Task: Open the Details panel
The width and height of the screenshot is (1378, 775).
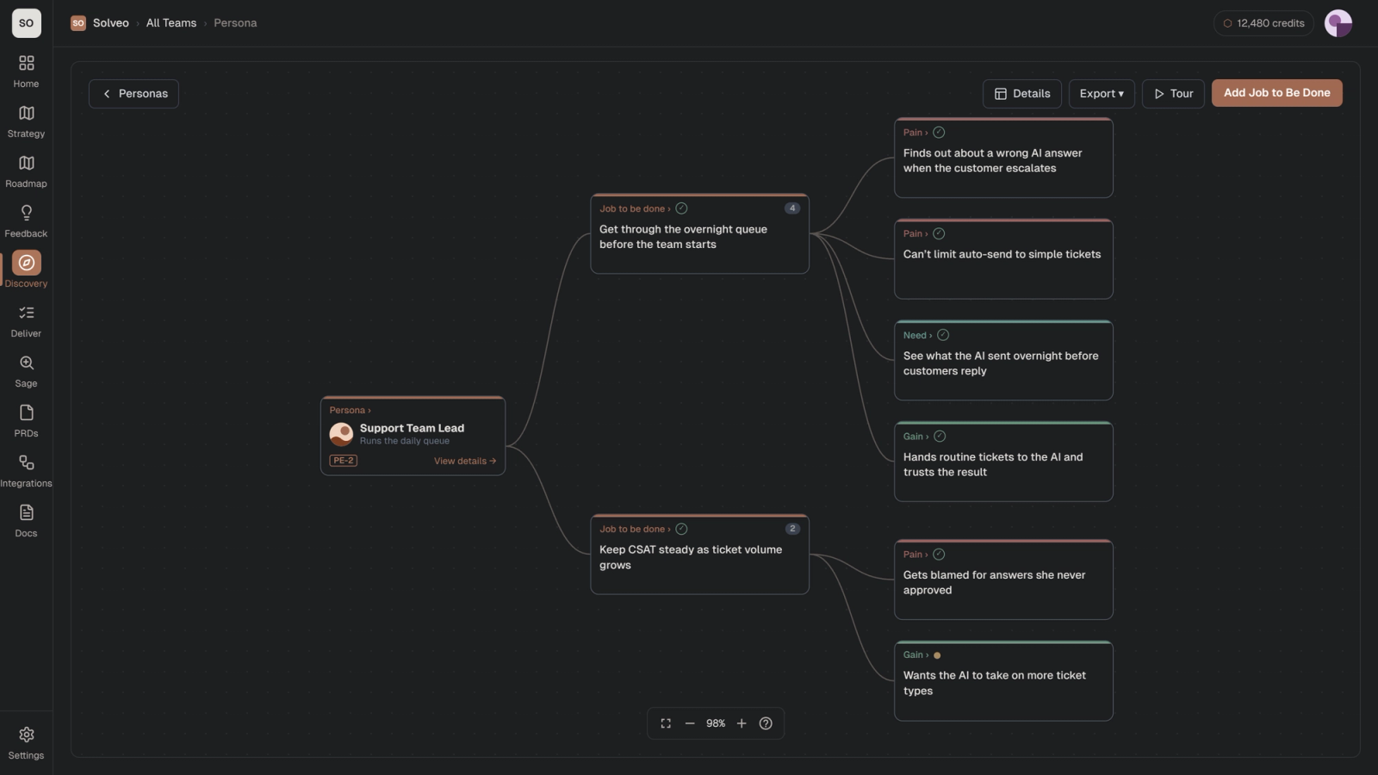Action: (1022, 94)
